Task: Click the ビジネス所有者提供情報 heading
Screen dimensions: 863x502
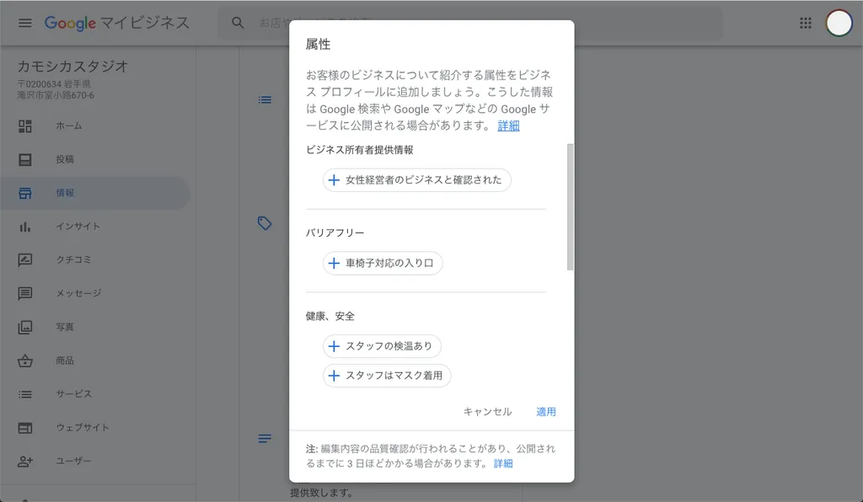Action: [x=359, y=150]
